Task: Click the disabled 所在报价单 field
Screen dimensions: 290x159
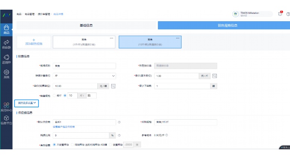Action: point(186,66)
